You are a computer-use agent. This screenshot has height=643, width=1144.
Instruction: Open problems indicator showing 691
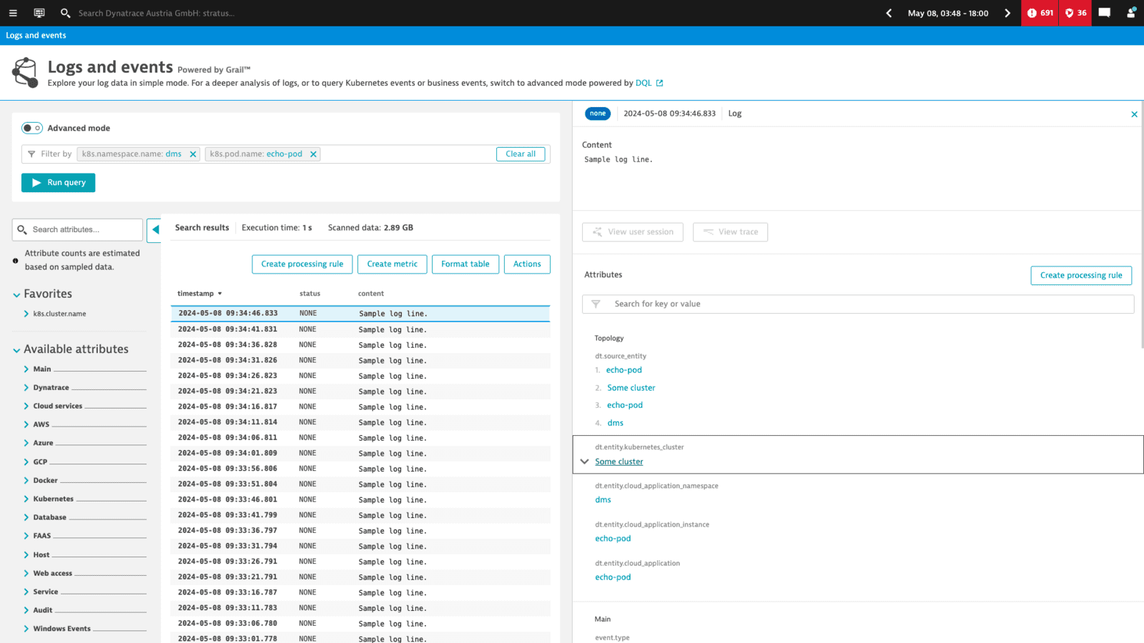[x=1040, y=13]
